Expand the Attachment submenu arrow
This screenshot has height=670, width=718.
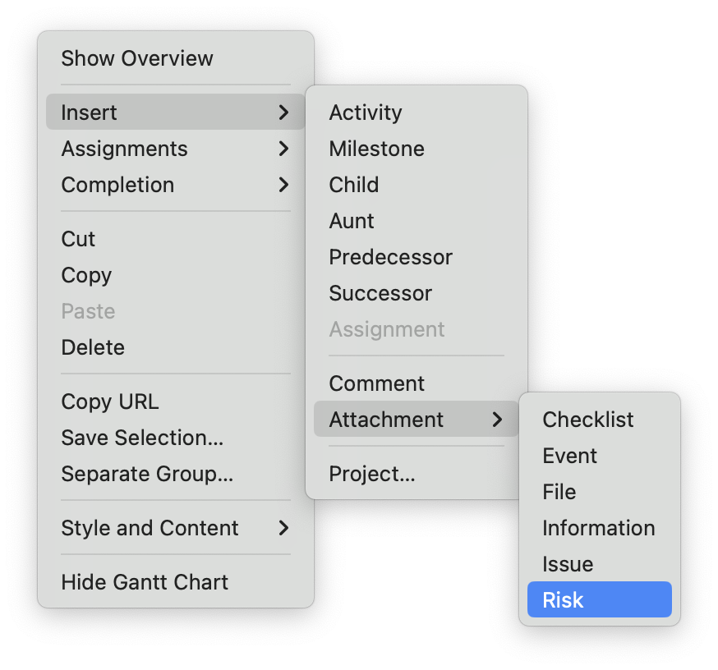coord(497,420)
